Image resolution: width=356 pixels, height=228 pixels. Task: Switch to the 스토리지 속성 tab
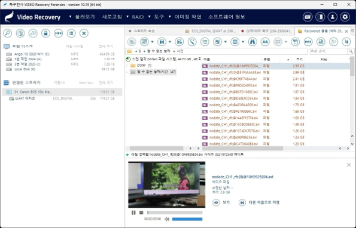[144, 31]
